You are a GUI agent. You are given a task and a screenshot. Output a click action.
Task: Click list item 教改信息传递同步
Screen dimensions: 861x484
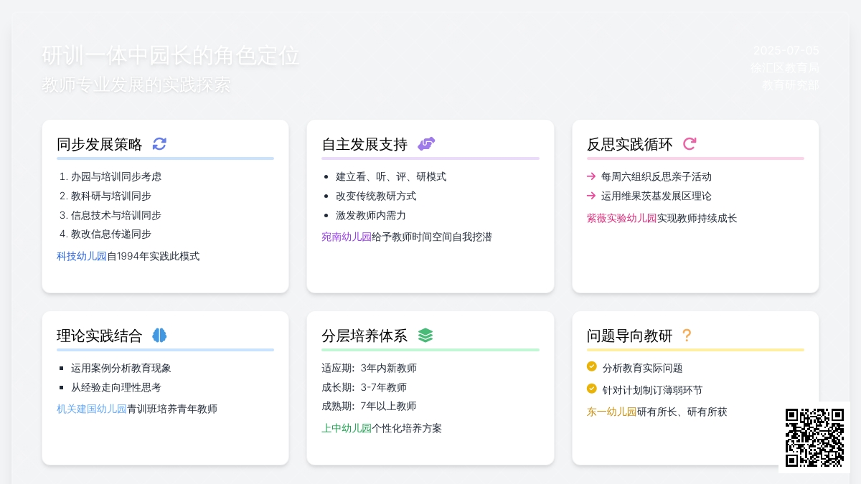point(111,234)
